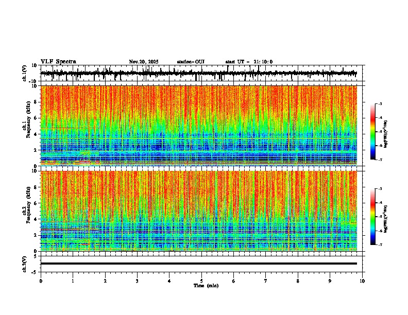The width and height of the screenshot is (408, 315).
Task: Click the "3" tick on the time axis
Action: [137, 281]
